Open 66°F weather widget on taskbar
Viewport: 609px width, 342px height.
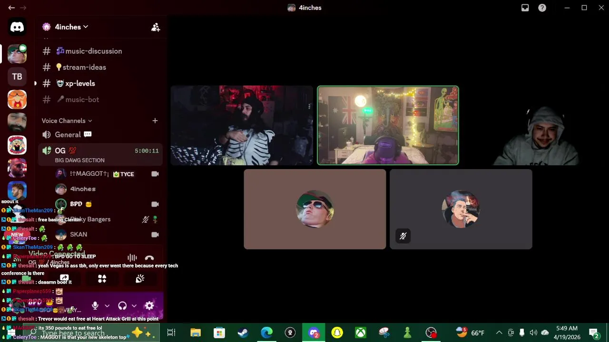click(471, 332)
